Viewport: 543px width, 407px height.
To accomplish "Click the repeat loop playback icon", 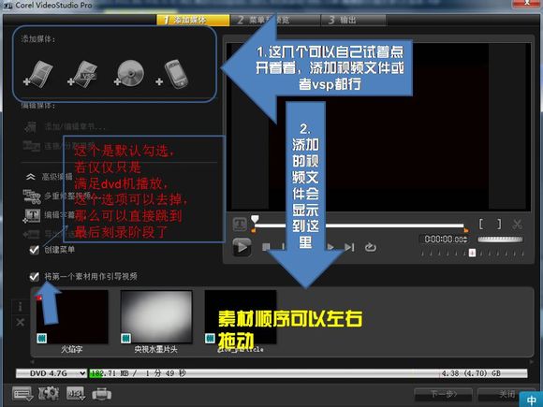I will [x=370, y=247].
